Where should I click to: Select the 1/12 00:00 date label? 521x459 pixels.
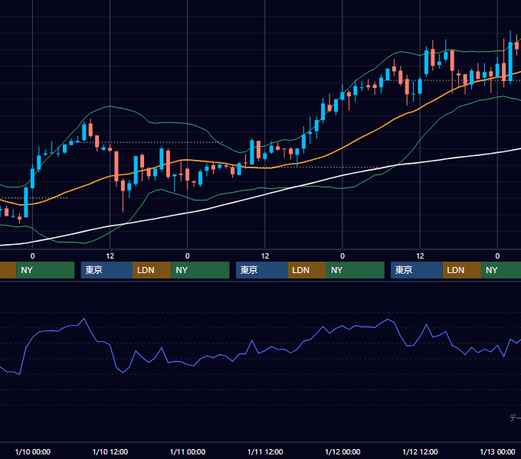click(342, 451)
